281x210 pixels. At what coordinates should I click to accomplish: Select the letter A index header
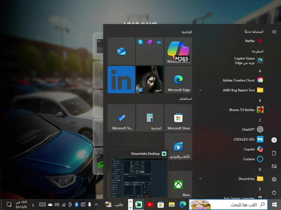[260, 71]
